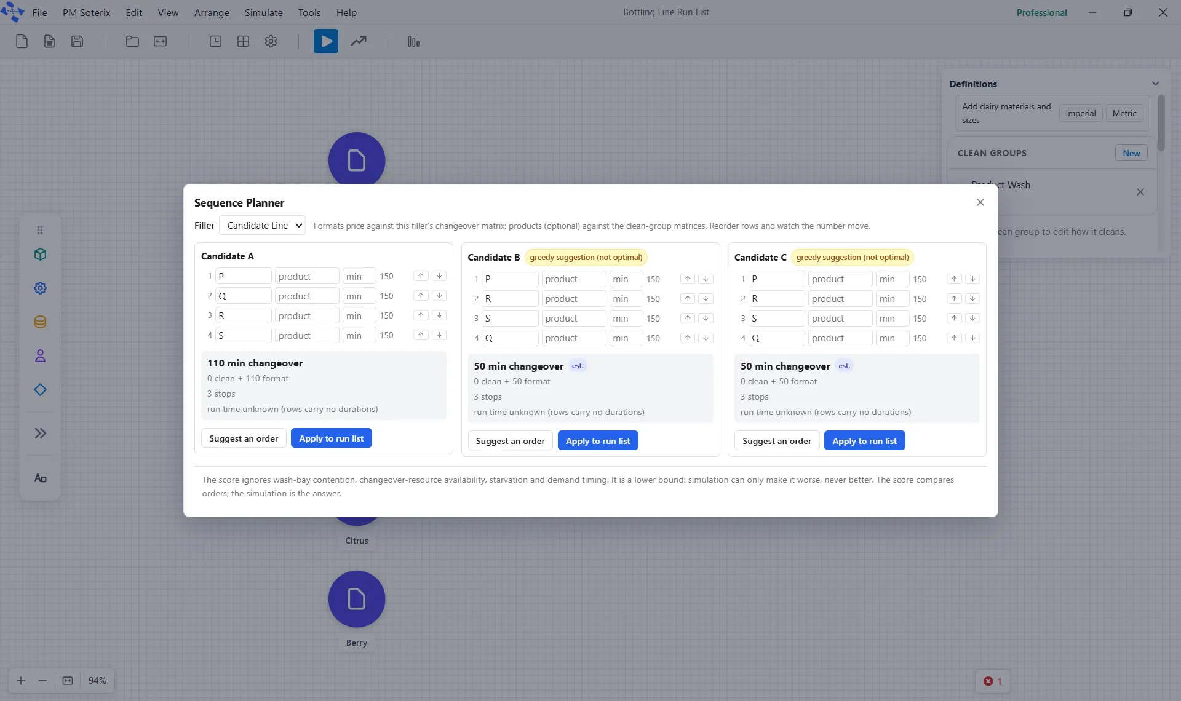Open the settings gear in the toolbar
The height and width of the screenshot is (701, 1181).
pyautogui.click(x=271, y=41)
